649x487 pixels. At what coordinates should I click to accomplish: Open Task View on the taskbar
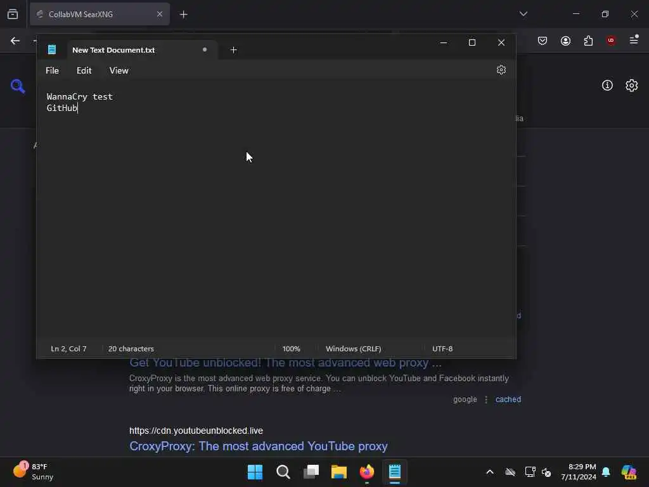(x=311, y=472)
